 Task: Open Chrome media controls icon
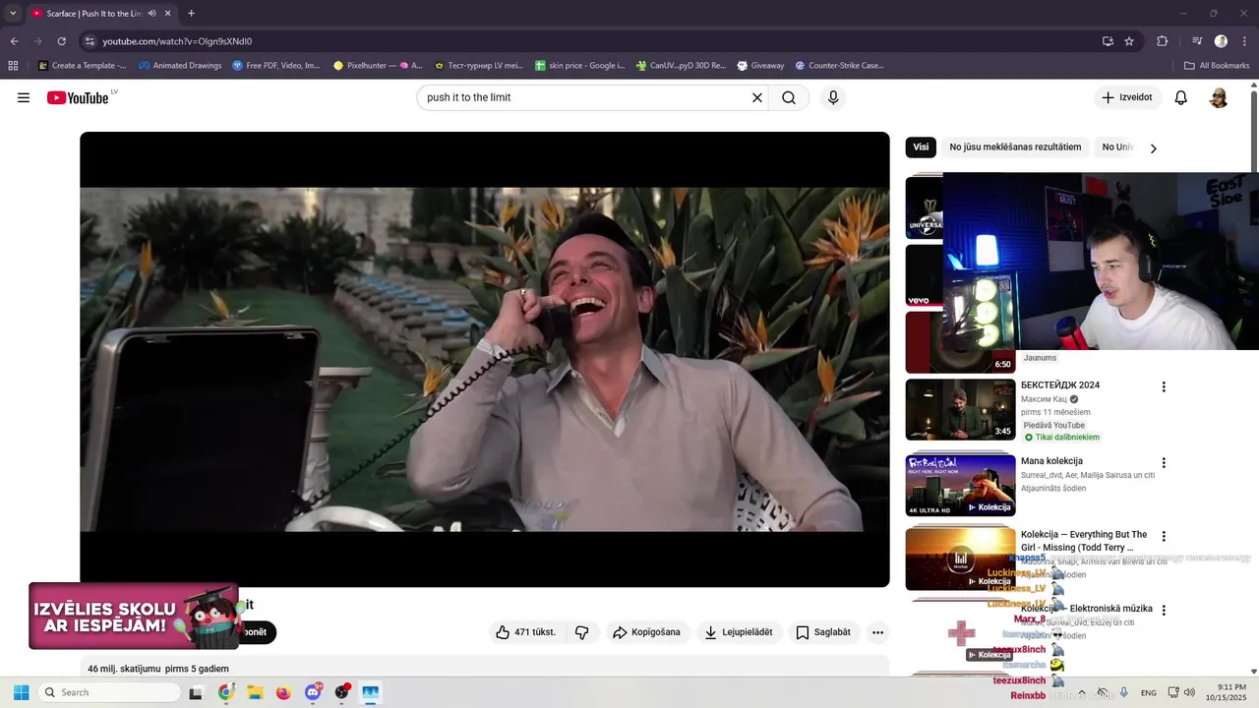click(1197, 41)
